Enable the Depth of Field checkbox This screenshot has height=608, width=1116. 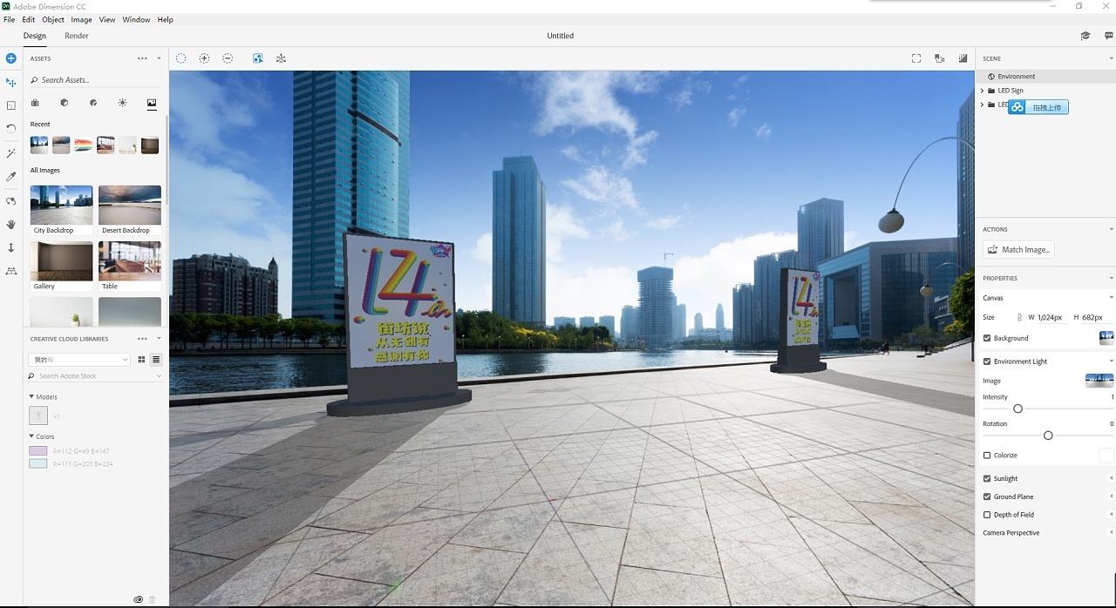point(986,514)
